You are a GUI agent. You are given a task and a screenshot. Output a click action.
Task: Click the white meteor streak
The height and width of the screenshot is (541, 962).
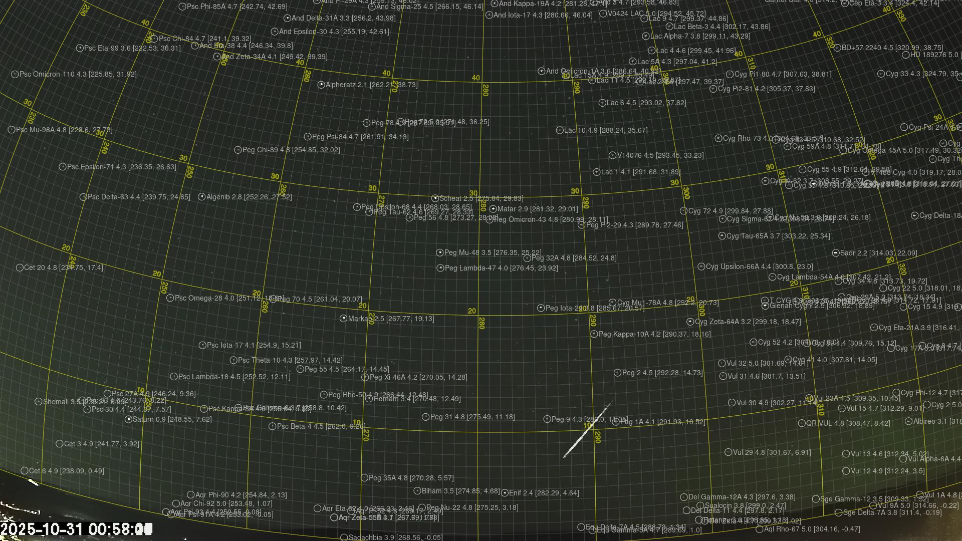[587, 430]
